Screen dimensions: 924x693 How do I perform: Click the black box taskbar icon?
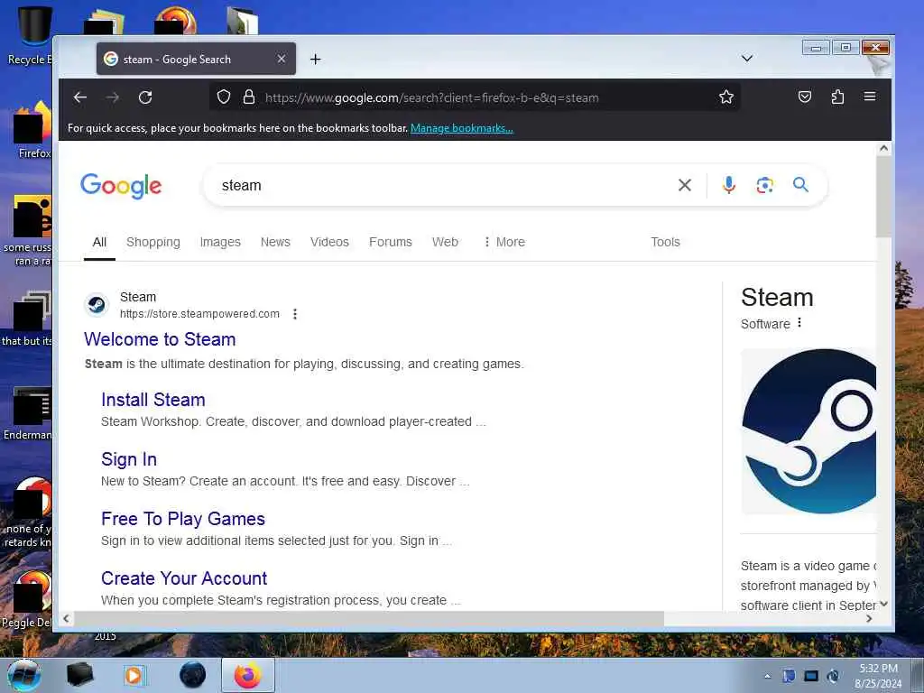click(x=79, y=675)
